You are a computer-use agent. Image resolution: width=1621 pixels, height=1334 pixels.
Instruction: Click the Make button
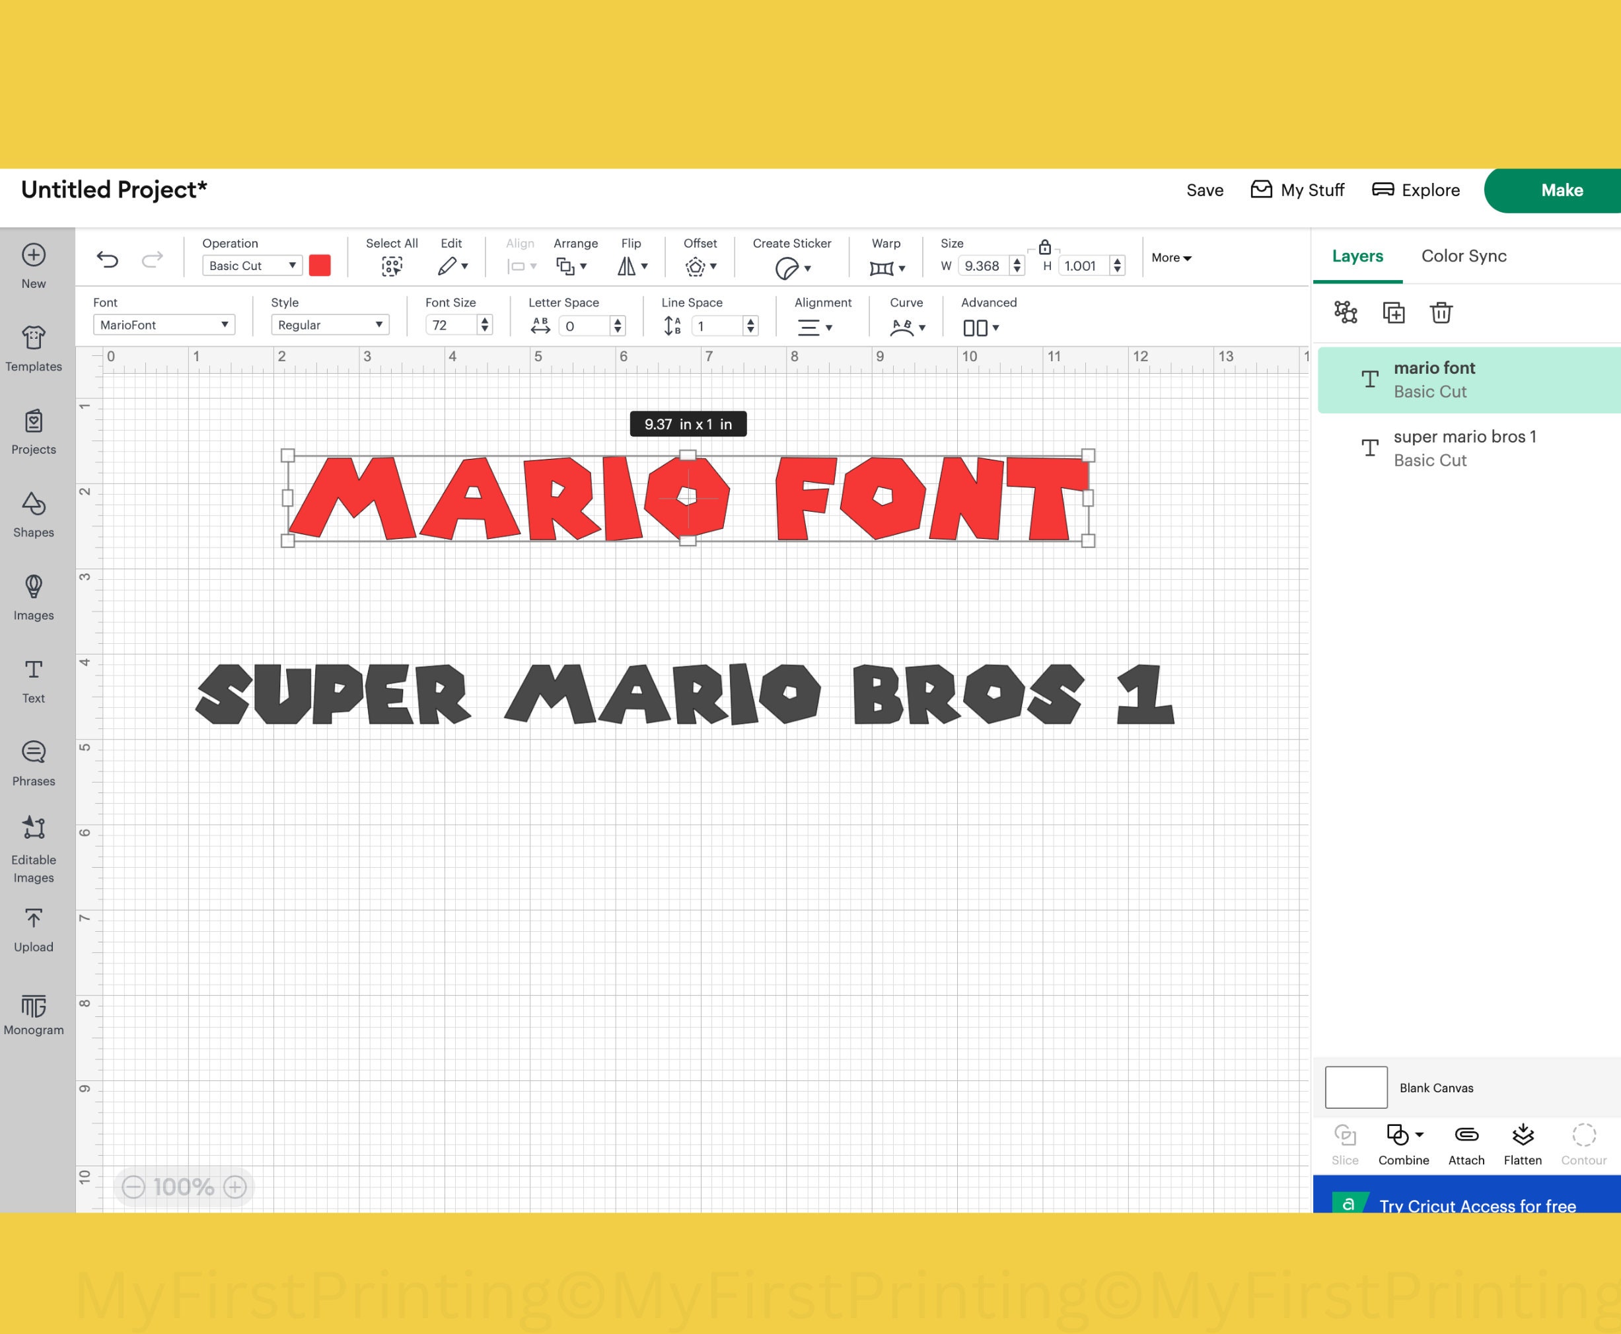click(x=1562, y=190)
